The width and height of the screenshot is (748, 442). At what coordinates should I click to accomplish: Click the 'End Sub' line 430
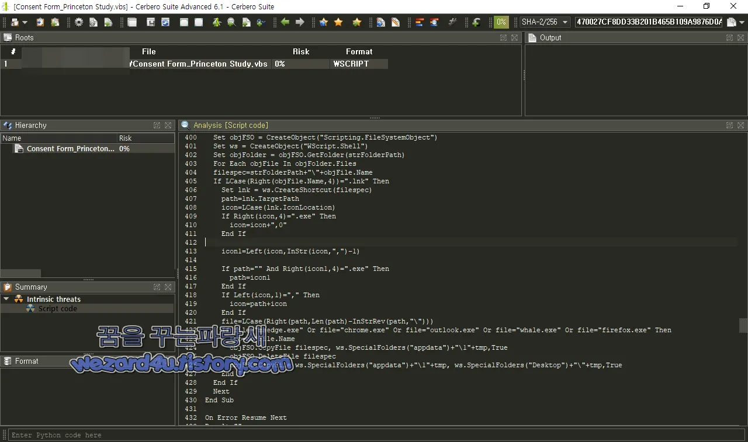point(219,400)
